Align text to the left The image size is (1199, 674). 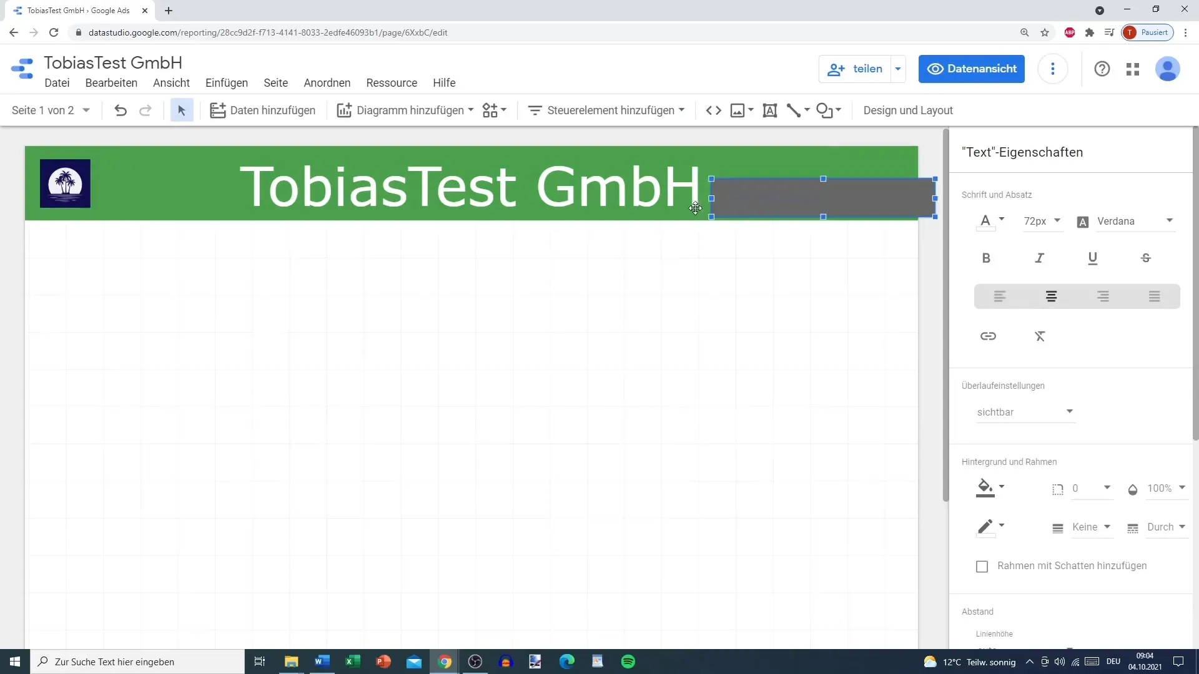pos(1000,297)
